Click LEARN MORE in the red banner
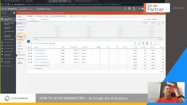Image resolution: width=187 pixels, height=105 pixels. click(x=161, y=13)
